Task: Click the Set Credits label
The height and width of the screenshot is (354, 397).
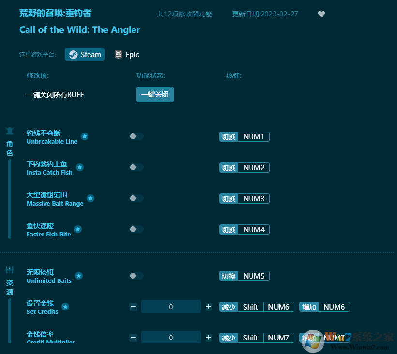Action: coord(42,312)
